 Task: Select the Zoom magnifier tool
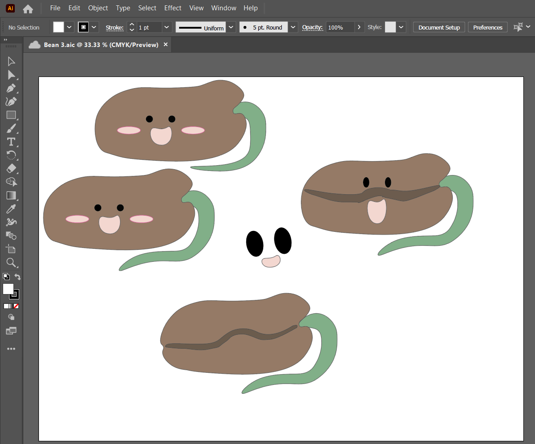click(11, 262)
